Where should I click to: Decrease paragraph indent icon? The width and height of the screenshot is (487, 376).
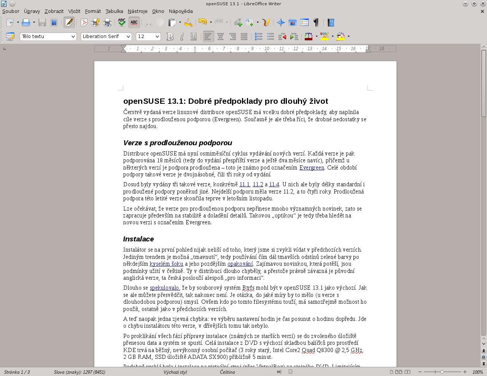click(282, 36)
